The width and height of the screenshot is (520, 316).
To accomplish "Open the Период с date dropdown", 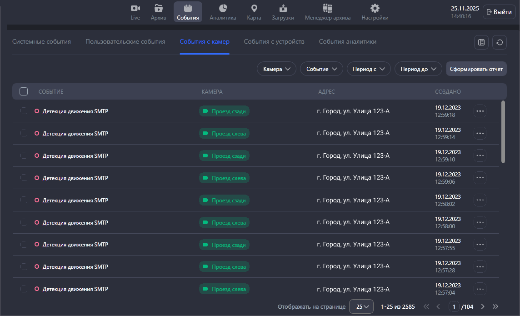I will coord(369,69).
